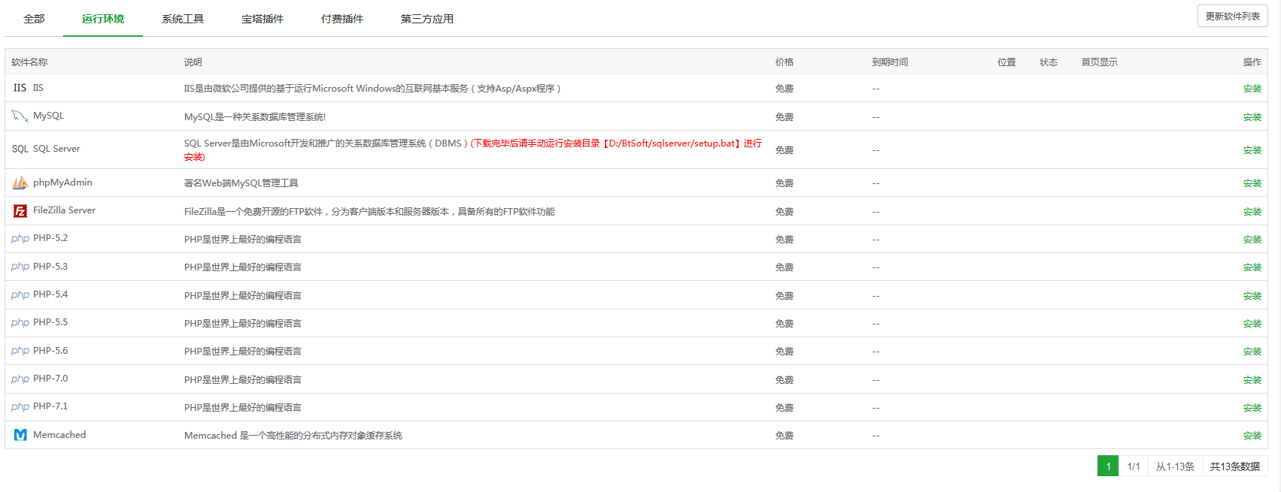Screen dimensions: 1281x492
Task: Select the 运行环境 tab
Action: [103, 19]
